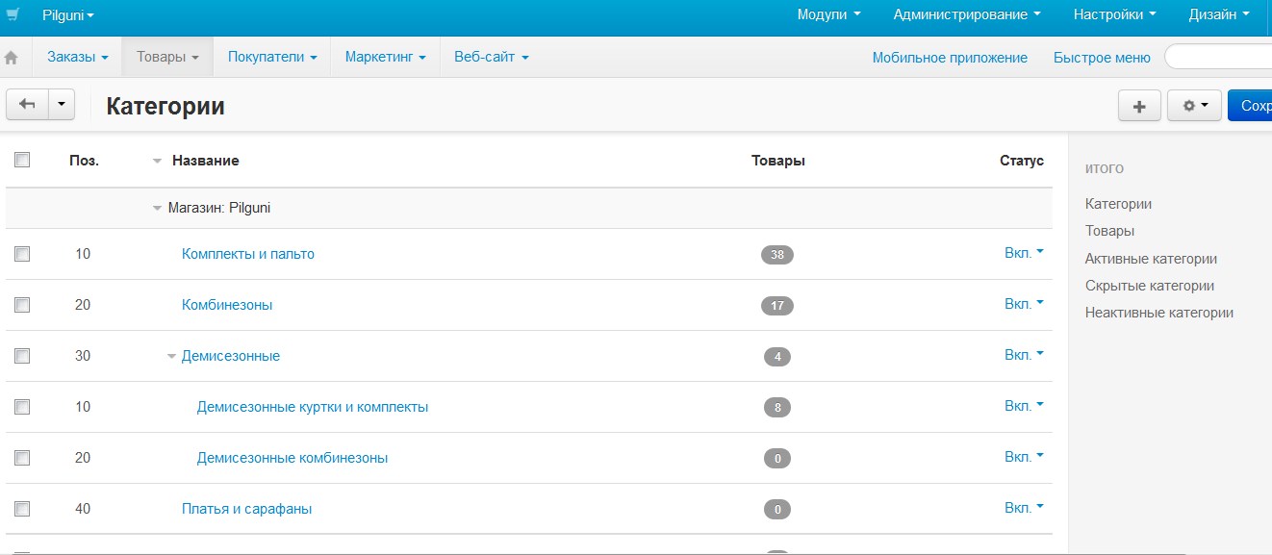The width and height of the screenshot is (1272, 555).
Task: Open the Демисезонные куртки и комплекты category
Action: click(x=313, y=407)
